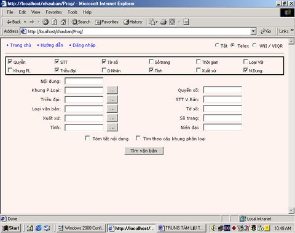The image size is (295, 233).
Task: Check the D.Nhân checkbox
Action: 104,70
